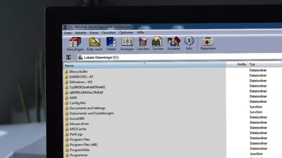Click folder icon beside Config.Msi

[67, 103]
